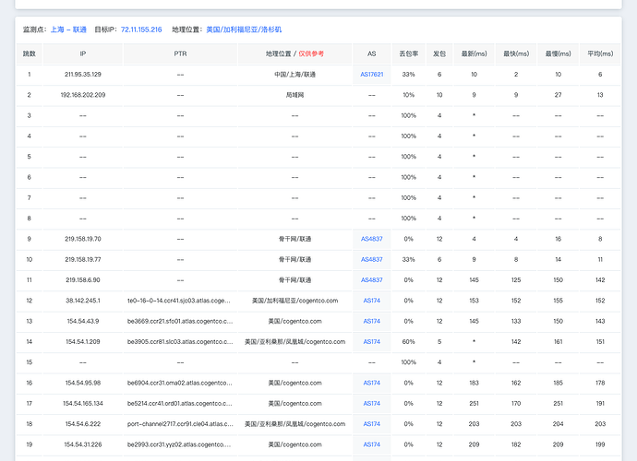
Task: Click the 最慢(ms) column header
Action: pyautogui.click(x=559, y=53)
